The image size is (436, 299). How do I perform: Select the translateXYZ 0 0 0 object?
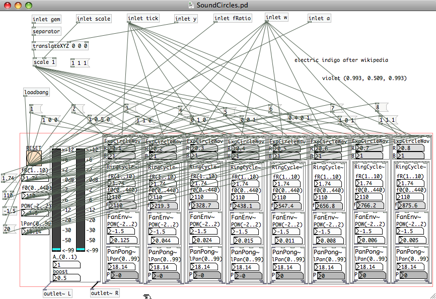tap(60, 46)
